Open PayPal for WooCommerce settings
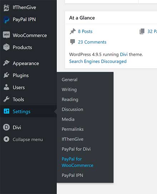 pyautogui.click(x=77, y=162)
